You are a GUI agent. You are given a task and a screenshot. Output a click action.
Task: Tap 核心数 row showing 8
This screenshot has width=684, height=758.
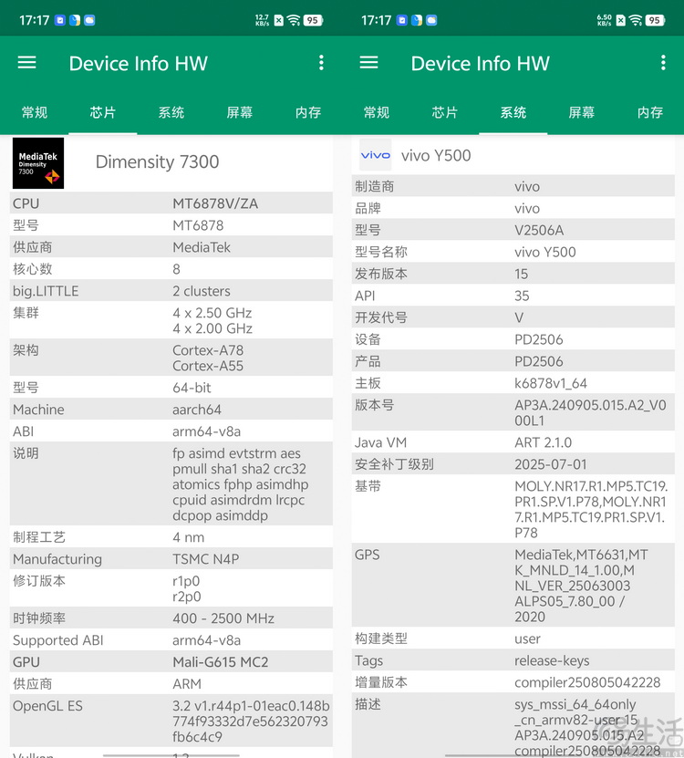tap(171, 269)
